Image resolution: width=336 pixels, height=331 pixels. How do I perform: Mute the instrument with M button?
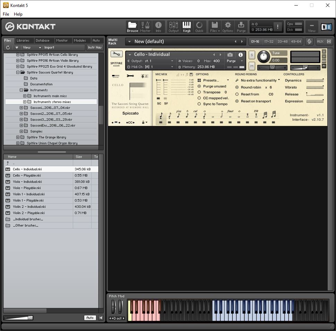tap(252, 66)
